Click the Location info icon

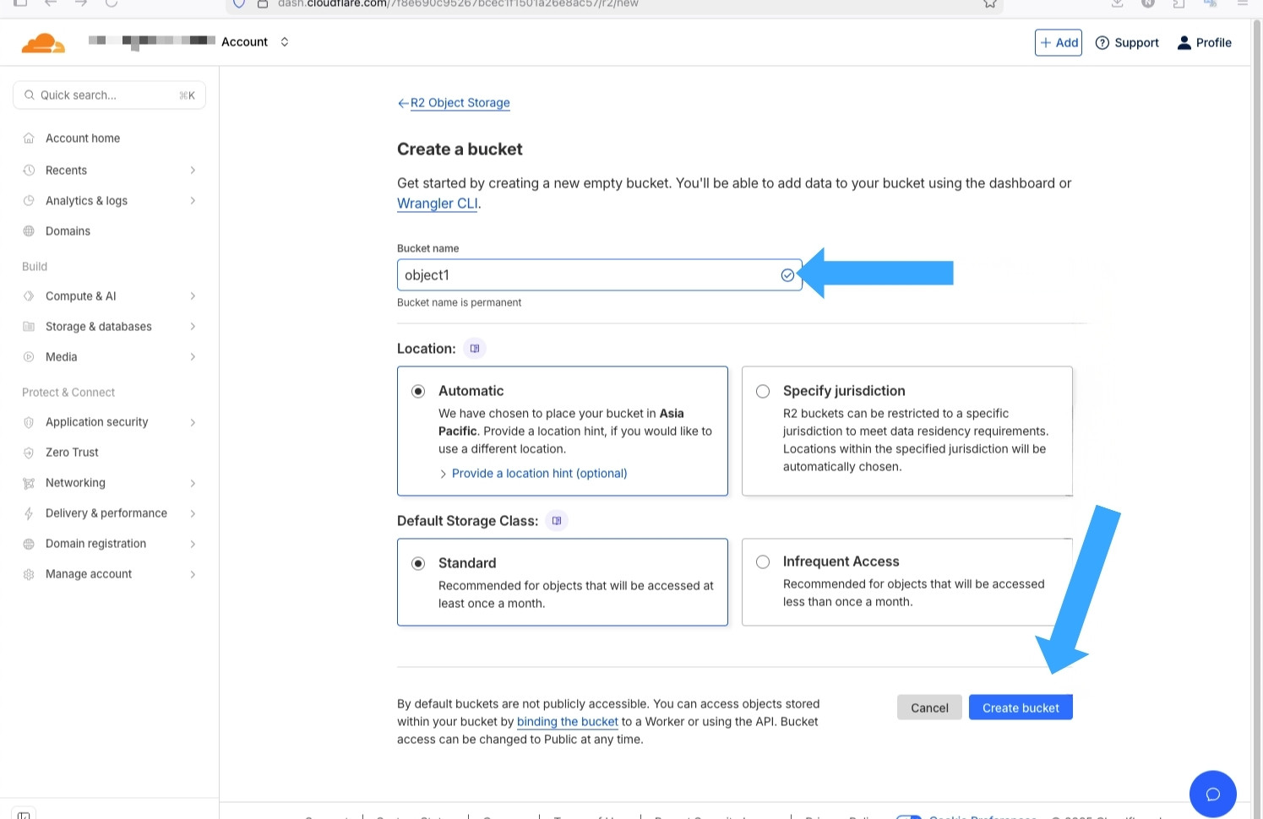coord(474,348)
